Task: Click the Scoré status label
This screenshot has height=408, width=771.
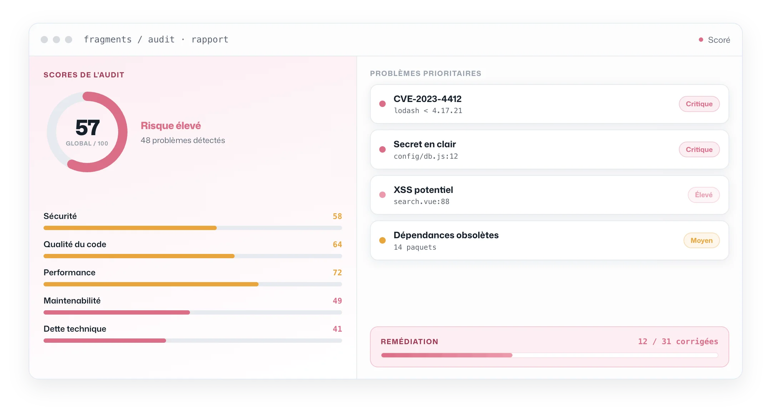Action: click(x=719, y=40)
